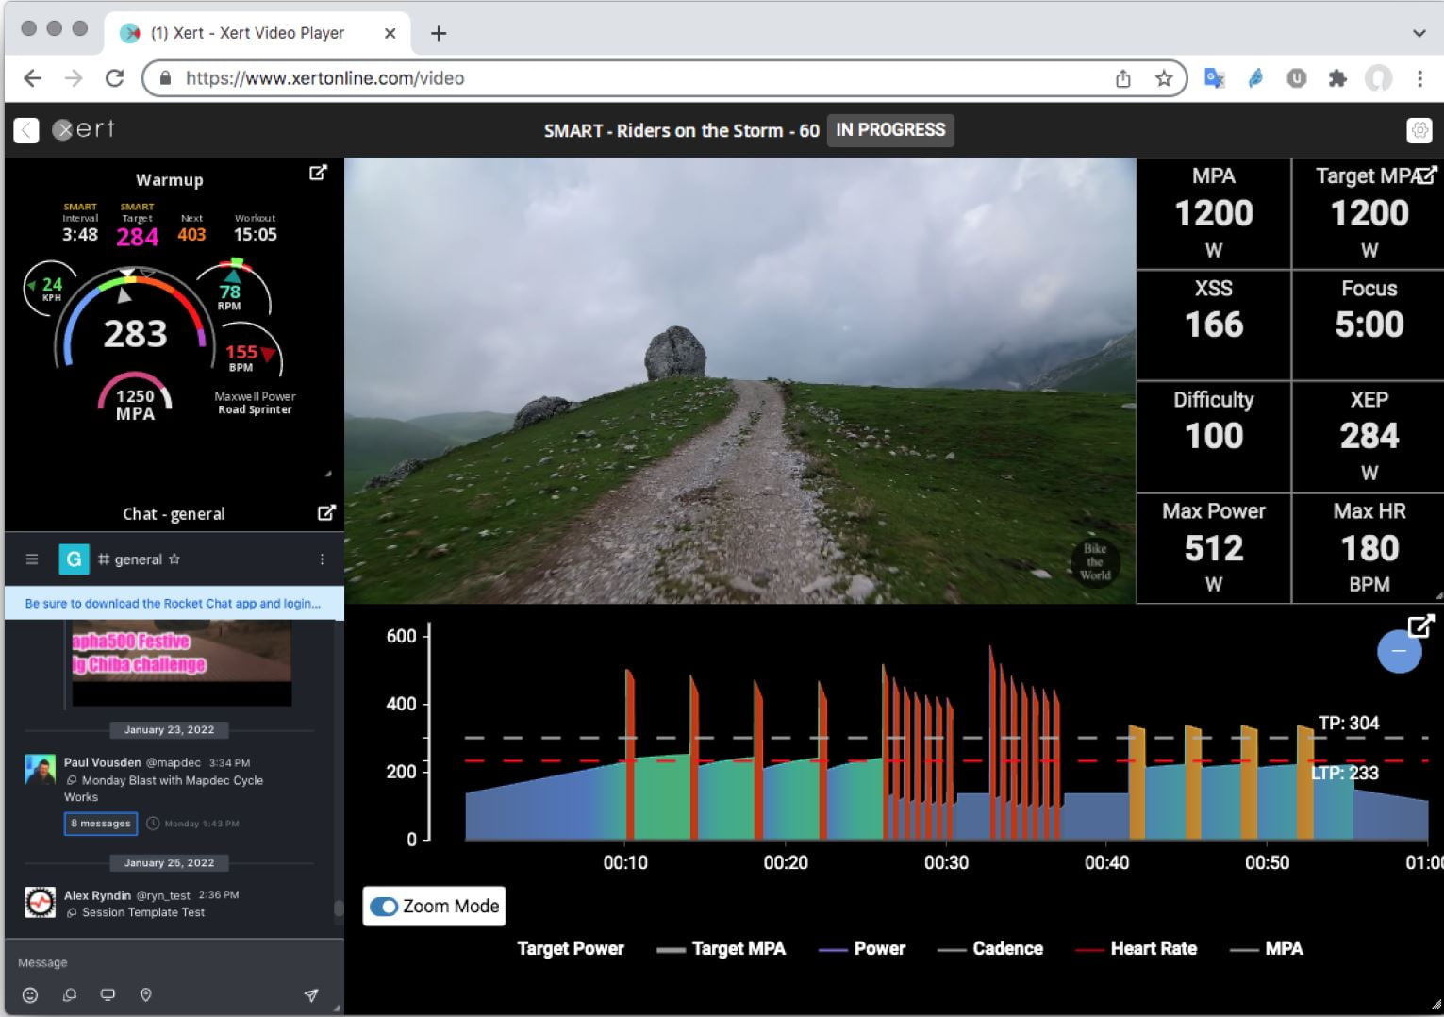This screenshot has width=1444, height=1017.
Task: Toggle MPA series in chart legend
Action: pos(1267,949)
